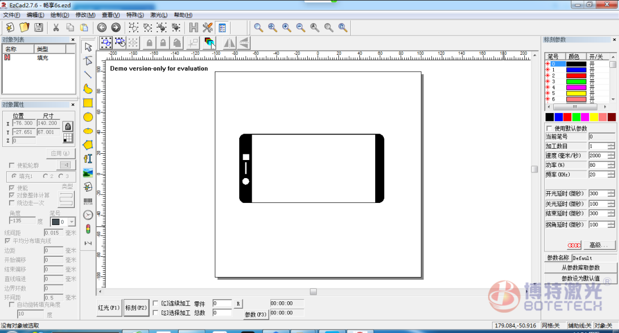
Task: Adjust 结束延时 spinner
Action: (611, 213)
